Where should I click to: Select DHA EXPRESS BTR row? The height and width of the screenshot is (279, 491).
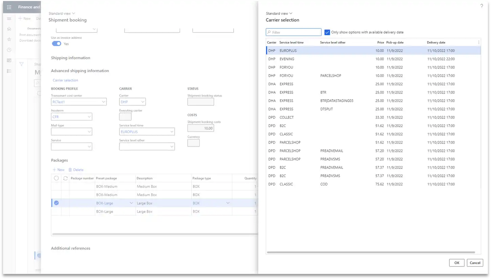pyautogui.click(x=373, y=92)
